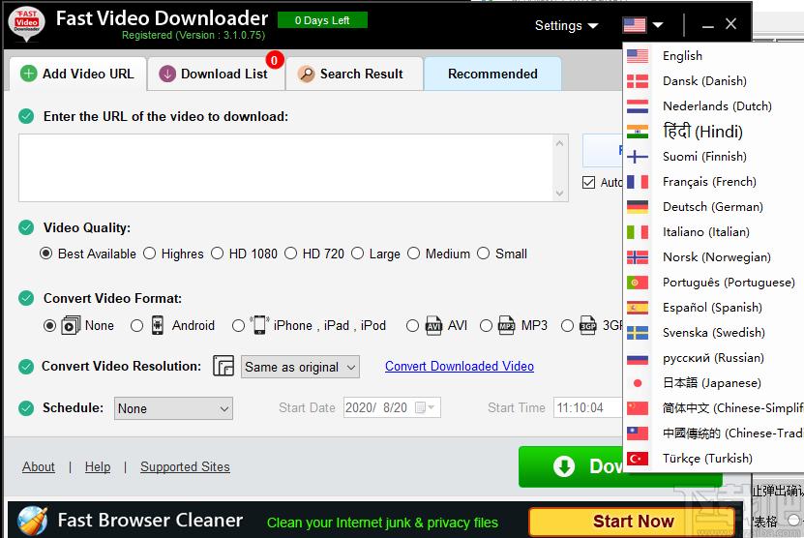Switch to Download List tab
Image resolution: width=804 pixels, height=538 pixels.
216,74
